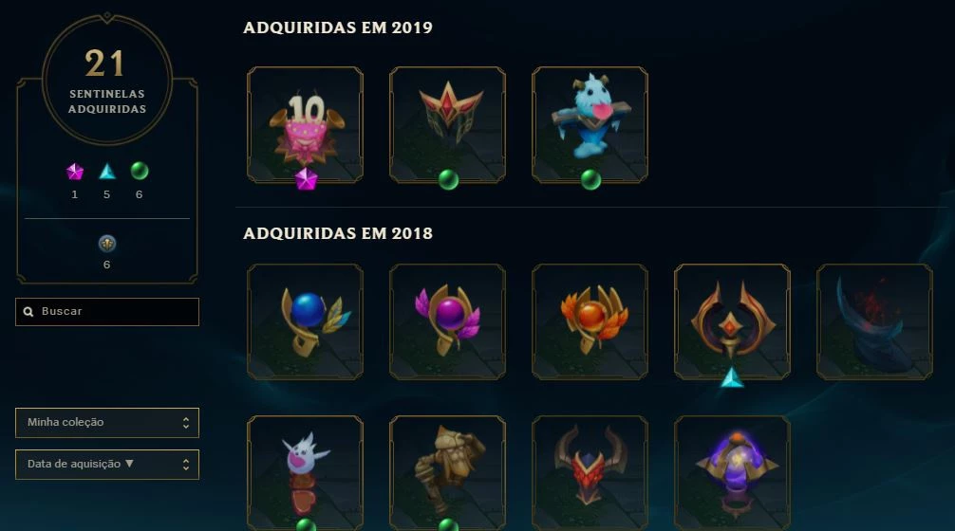Click the magnifier icon in Buscar field
955x531 pixels.
28,311
